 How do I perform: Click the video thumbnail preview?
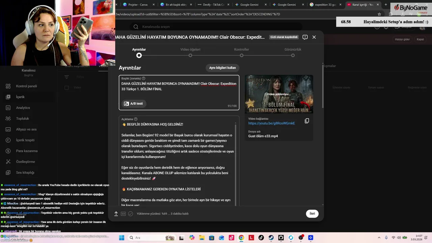[x=279, y=94]
